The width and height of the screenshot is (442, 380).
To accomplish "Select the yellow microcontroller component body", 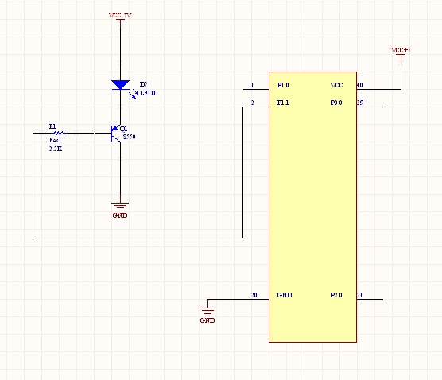I will [x=312, y=207].
